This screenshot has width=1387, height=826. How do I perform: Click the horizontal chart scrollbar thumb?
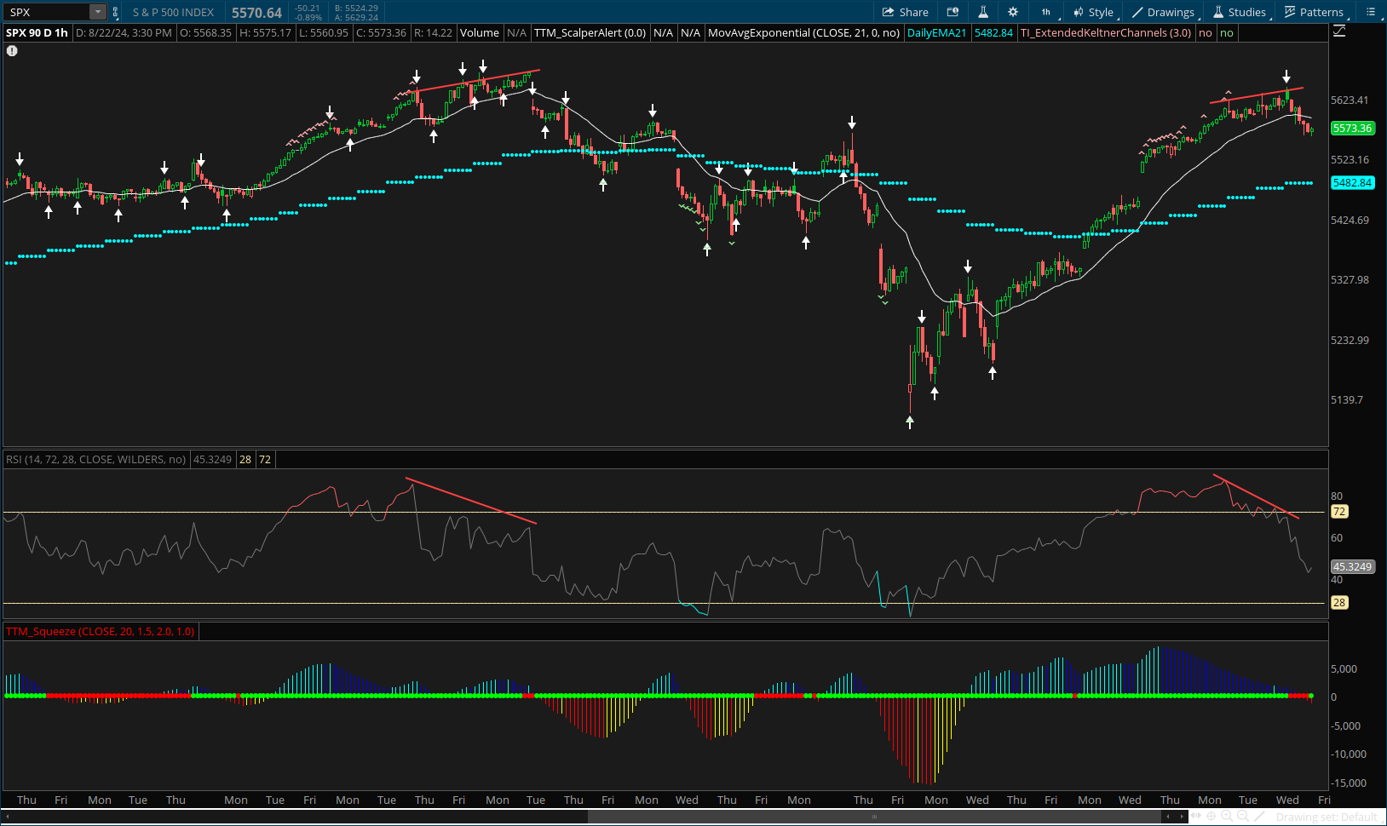click(874, 817)
